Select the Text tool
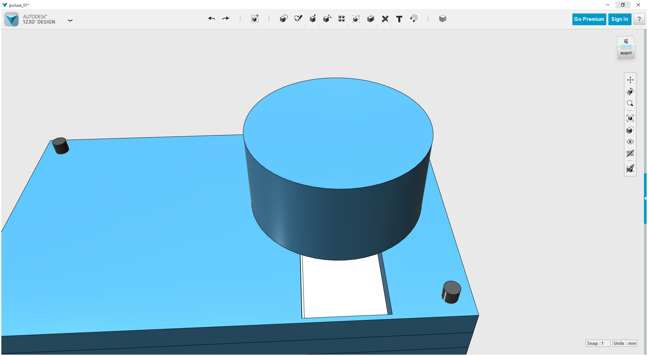 (399, 19)
